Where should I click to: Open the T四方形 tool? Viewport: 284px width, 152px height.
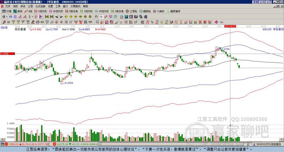[x=87, y=11]
